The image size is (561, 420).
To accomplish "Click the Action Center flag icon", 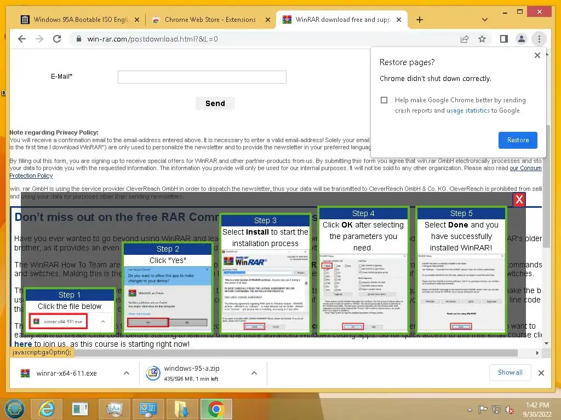I will click(x=483, y=409).
